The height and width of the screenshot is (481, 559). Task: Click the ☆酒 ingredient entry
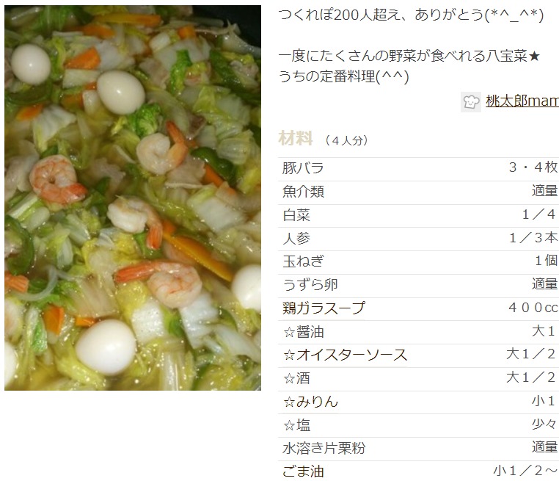click(x=296, y=379)
